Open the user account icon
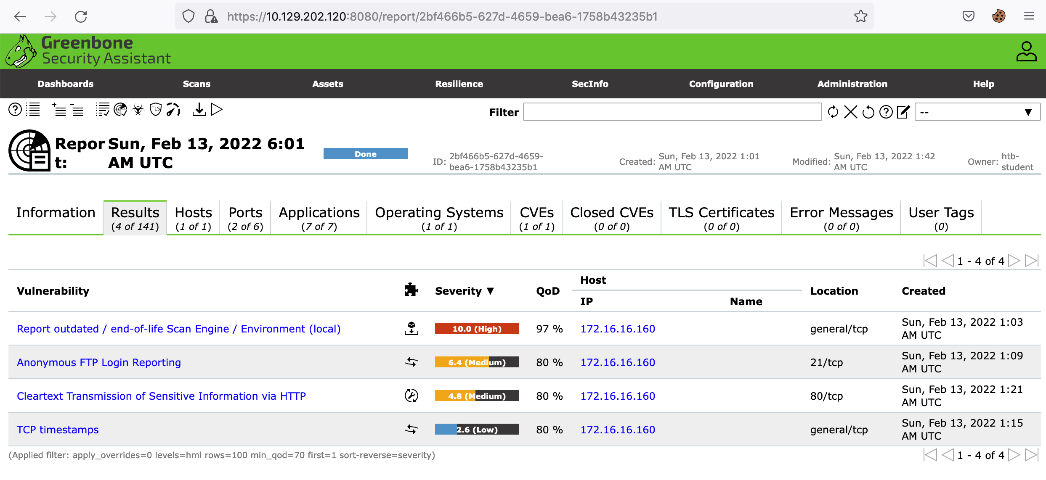1046x480 pixels. click(1026, 51)
